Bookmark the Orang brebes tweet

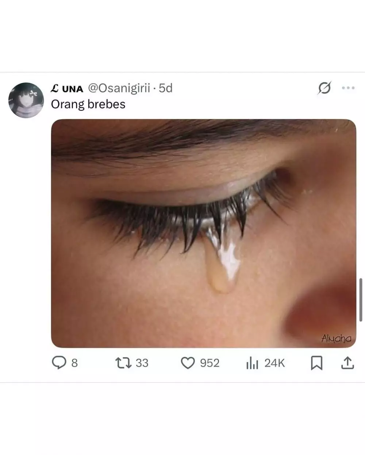[316, 363]
